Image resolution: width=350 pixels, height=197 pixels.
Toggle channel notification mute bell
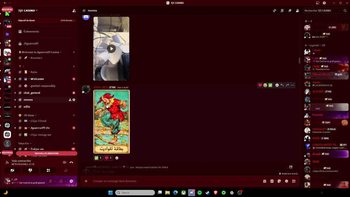pos(282,10)
